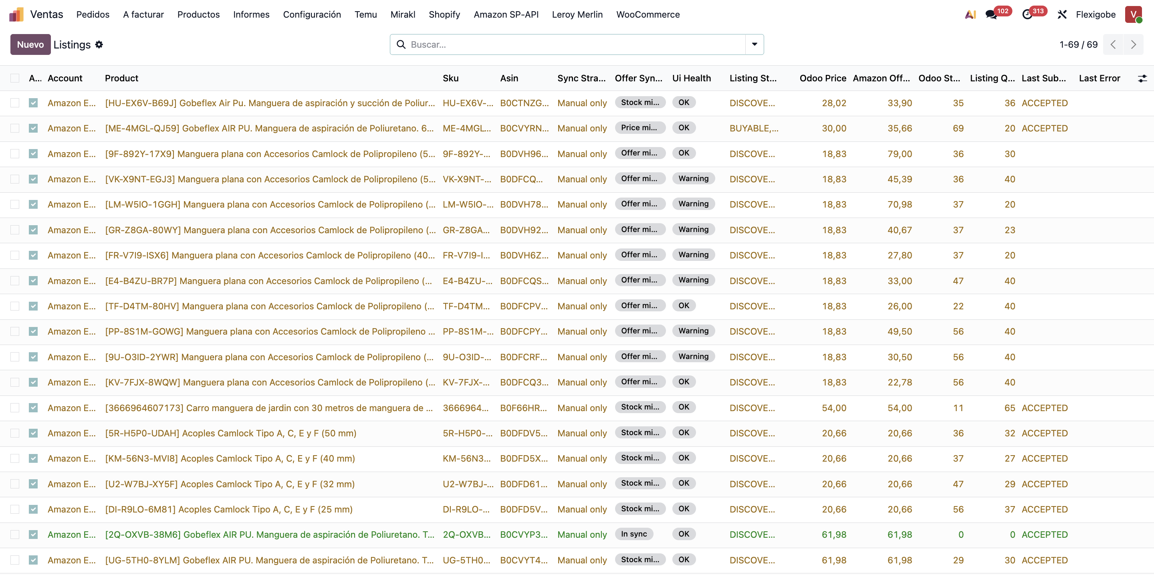Screen dimensions: 1154x575
Task: Open the Odoo apps home icon
Action: [16, 14]
